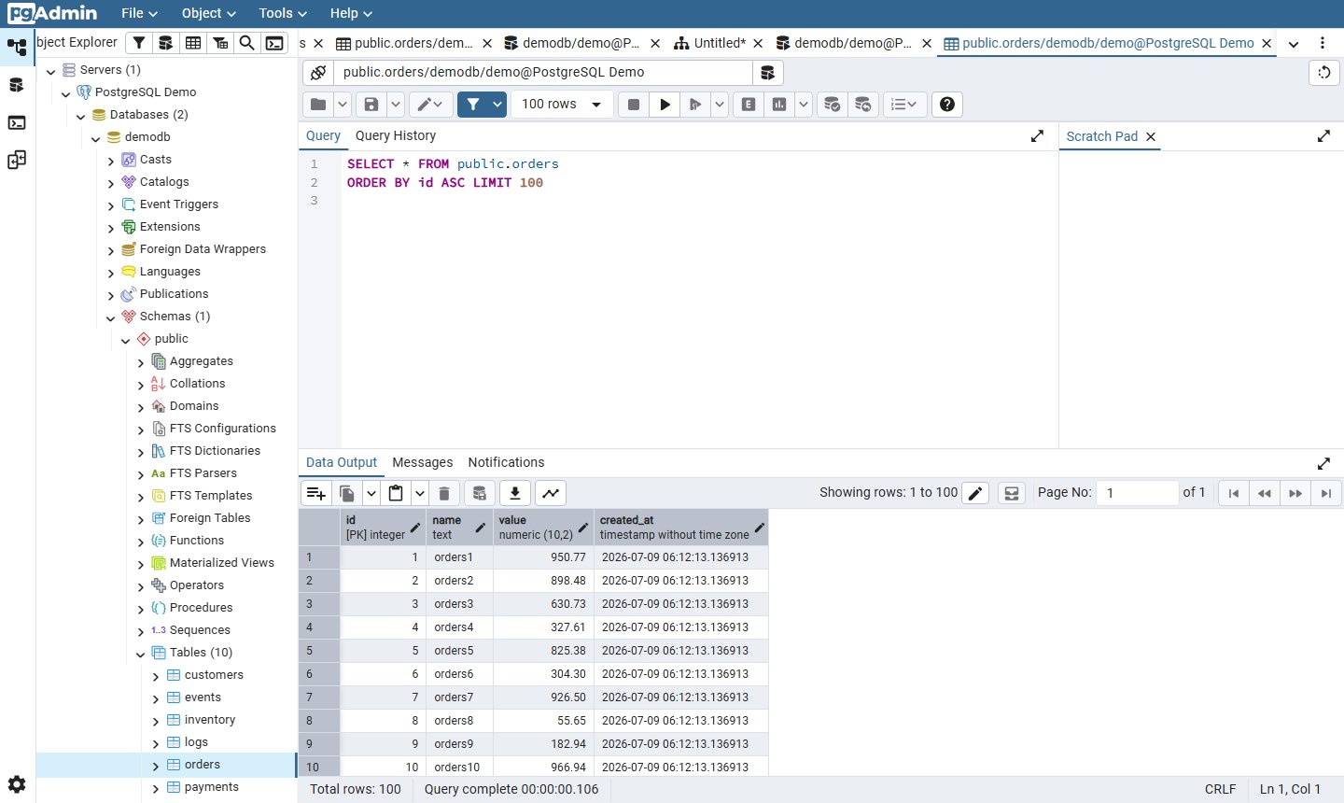Click the orders7 name cell

459,697
